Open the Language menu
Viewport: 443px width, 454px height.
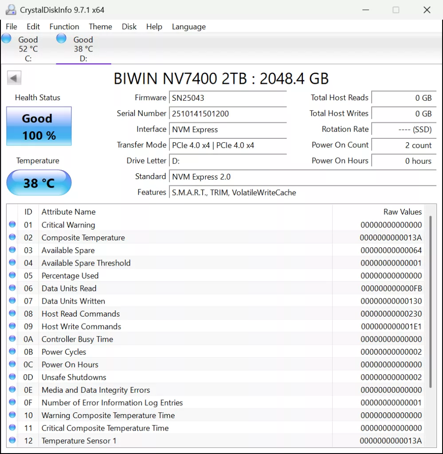point(189,27)
